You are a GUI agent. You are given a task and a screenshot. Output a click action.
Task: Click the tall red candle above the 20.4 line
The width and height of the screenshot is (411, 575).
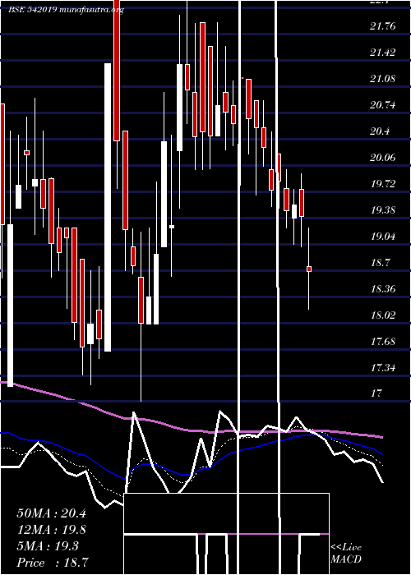coord(117,70)
